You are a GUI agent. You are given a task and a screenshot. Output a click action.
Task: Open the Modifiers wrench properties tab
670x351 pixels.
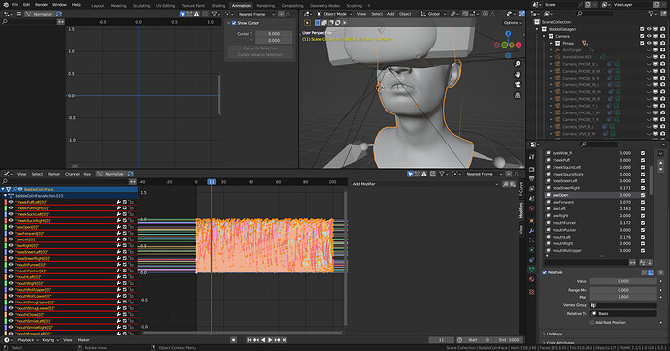(x=531, y=231)
